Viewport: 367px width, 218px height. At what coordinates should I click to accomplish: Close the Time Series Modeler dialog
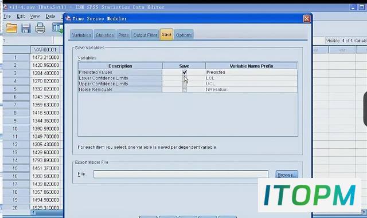pos(307,18)
